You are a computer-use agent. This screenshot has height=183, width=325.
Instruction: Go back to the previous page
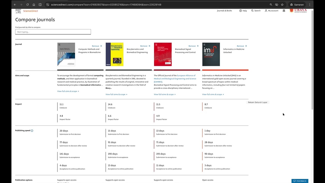click(x=15, y=5)
